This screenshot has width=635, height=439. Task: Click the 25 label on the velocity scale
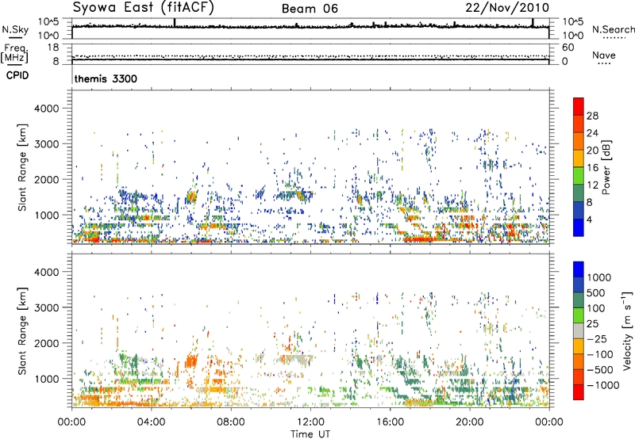coord(593,323)
